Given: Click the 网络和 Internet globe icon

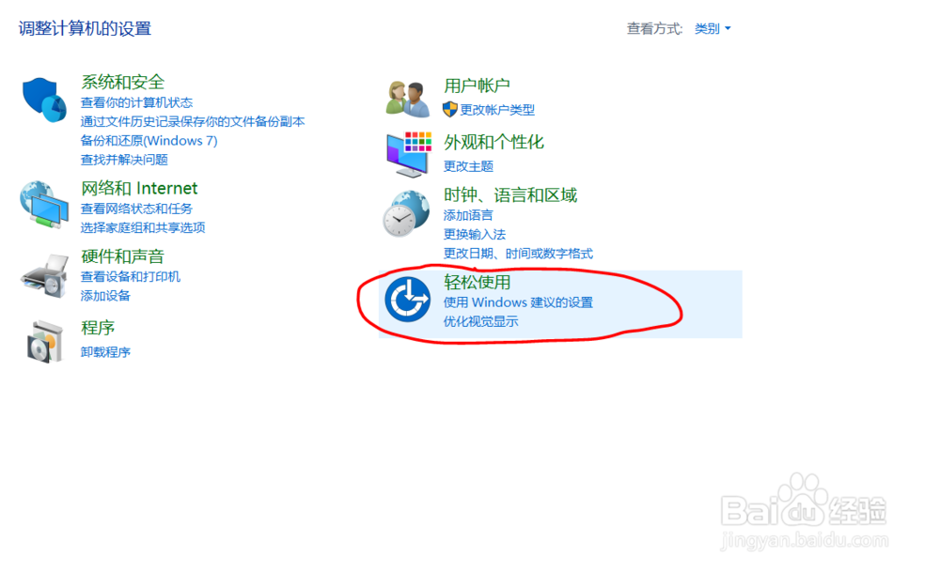Looking at the screenshot, I should point(44,205).
